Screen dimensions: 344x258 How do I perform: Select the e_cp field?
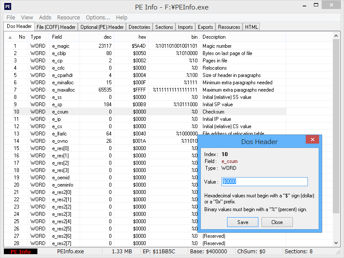[x=57, y=61]
